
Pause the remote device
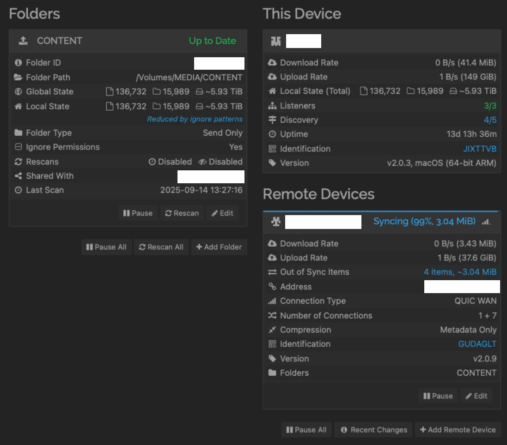(438, 396)
